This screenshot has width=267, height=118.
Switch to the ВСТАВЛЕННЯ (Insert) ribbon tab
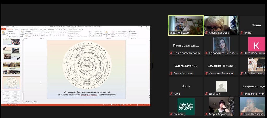[x=24, y=29]
